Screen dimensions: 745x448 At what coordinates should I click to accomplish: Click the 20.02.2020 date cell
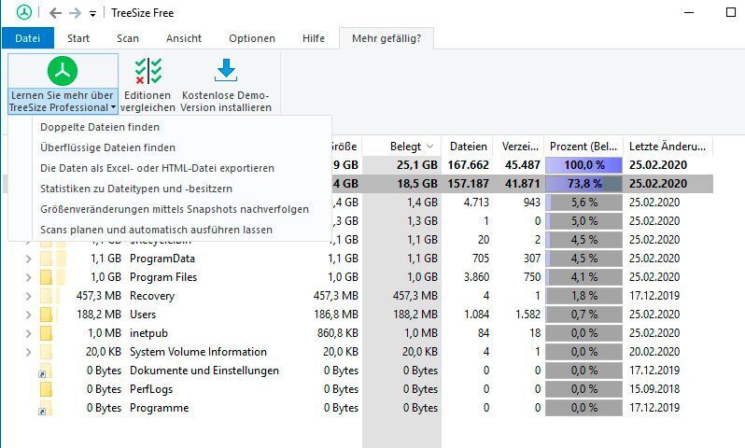pos(654,352)
